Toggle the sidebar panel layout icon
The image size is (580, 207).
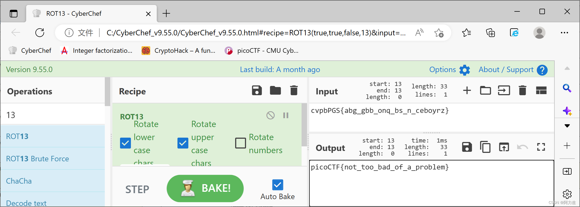(567, 171)
